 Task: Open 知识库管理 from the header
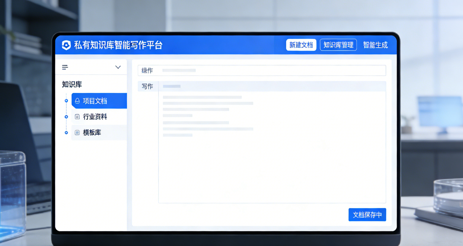point(338,45)
